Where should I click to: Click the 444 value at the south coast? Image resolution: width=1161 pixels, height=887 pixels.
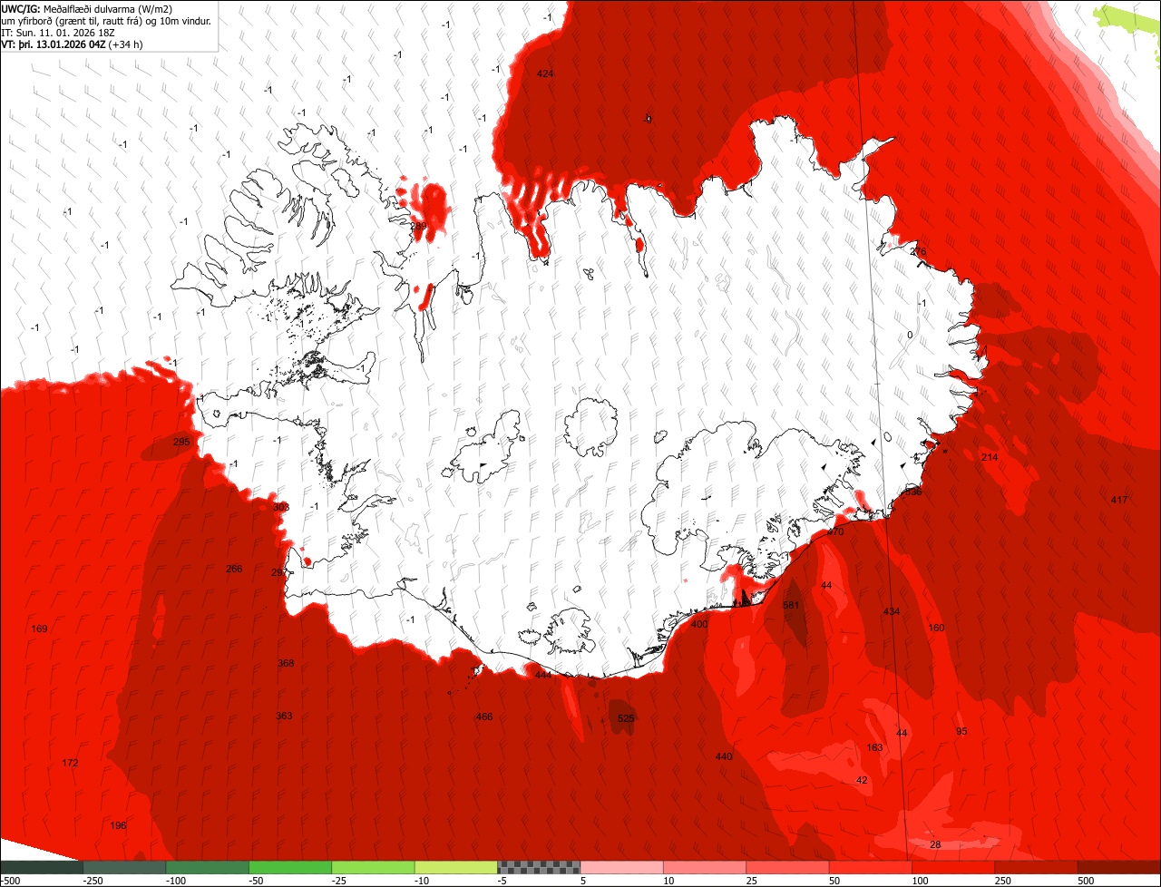coord(542,675)
